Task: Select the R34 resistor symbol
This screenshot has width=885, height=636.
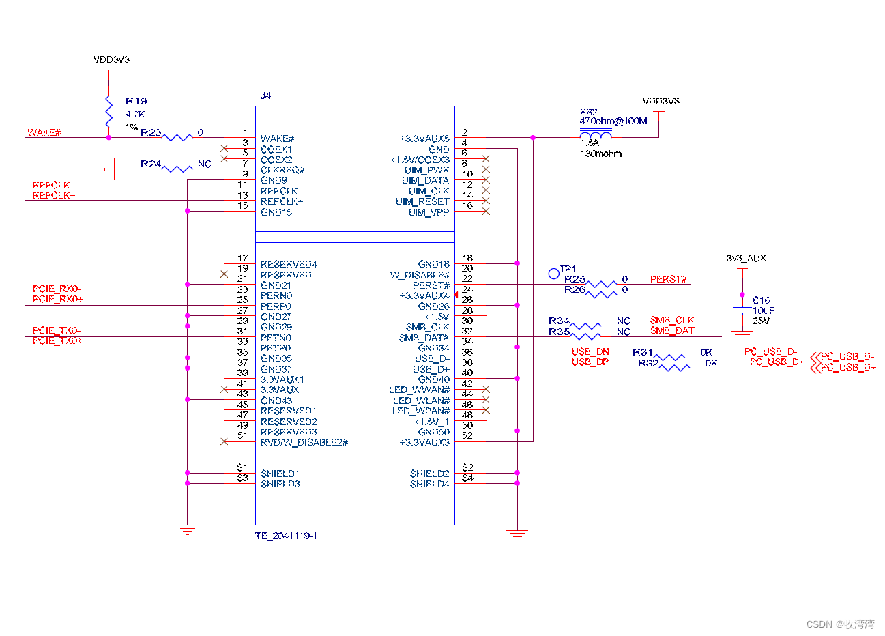Action: point(586,326)
